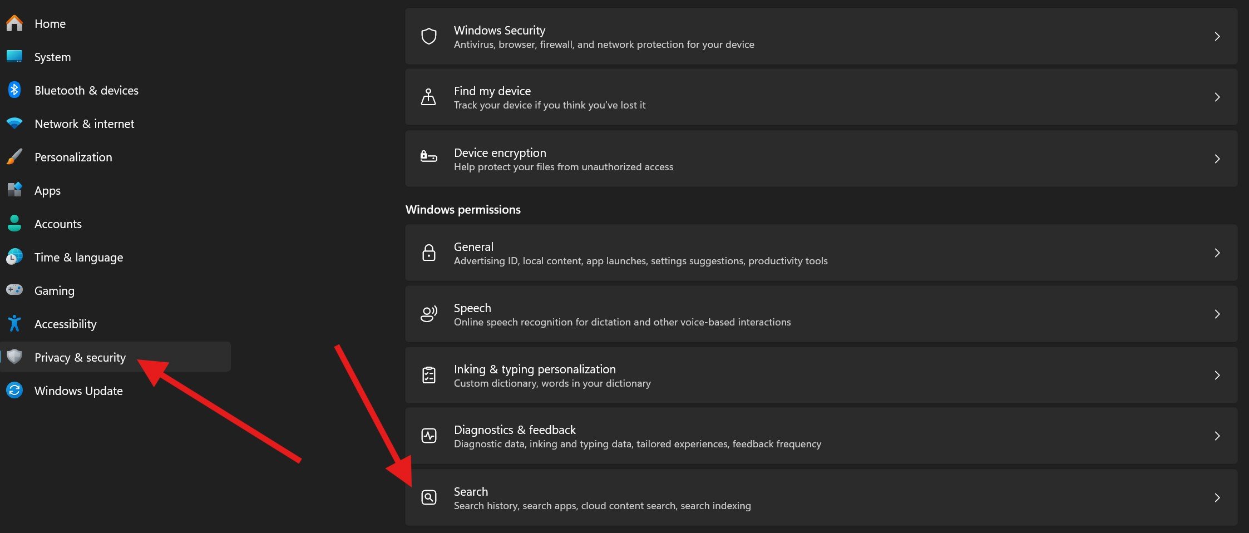Open the Device encryption title

[500, 152]
